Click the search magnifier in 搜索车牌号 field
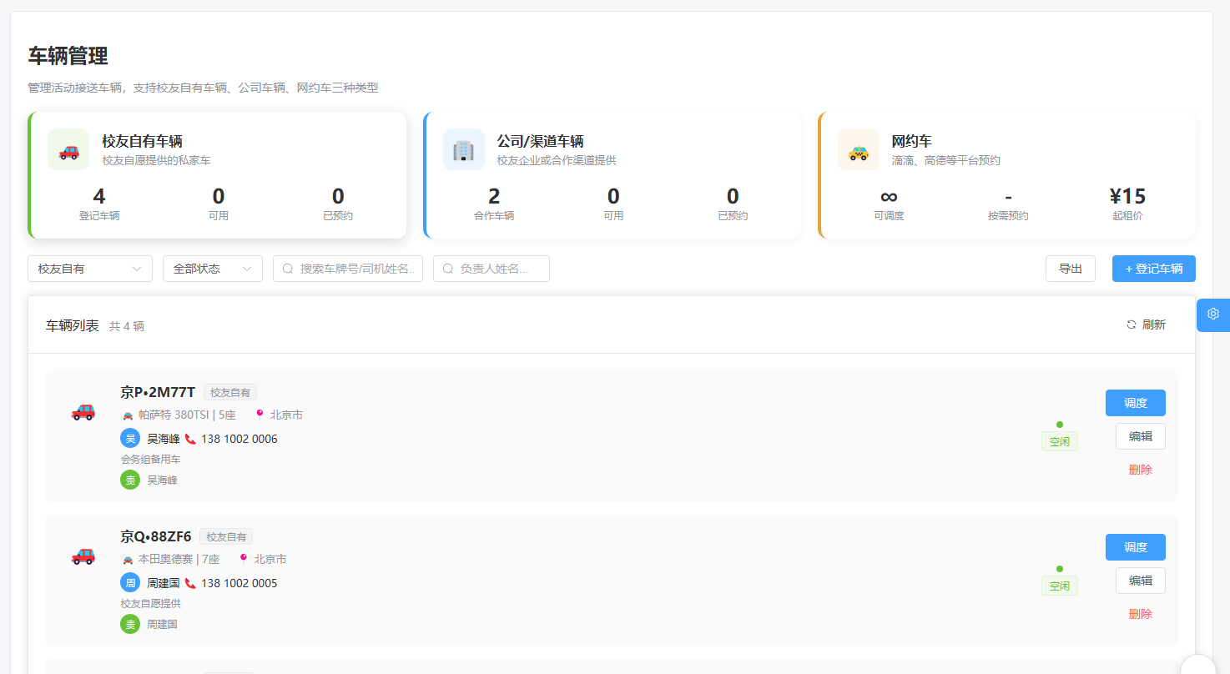 pos(288,269)
